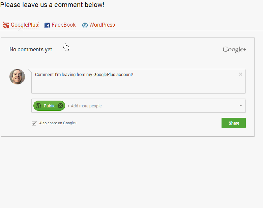263x208 pixels.
Task: Click the WordPress logo icon
Action: tap(85, 25)
